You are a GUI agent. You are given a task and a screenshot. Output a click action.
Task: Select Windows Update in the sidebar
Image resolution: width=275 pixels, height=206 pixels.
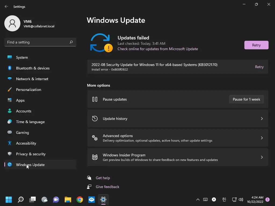(x=40, y=165)
